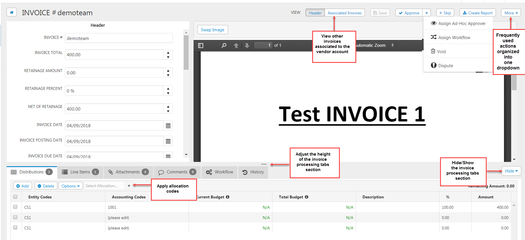Viewport: 525px width, 240px height.
Task: Click the home icon button
Action: point(12,12)
